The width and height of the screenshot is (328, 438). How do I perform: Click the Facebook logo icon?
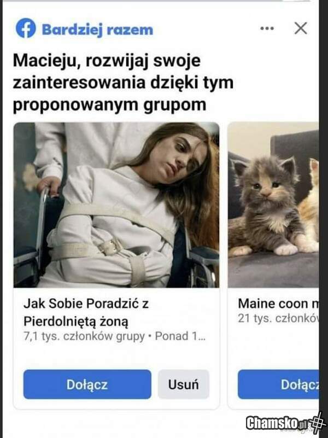[26, 28]
